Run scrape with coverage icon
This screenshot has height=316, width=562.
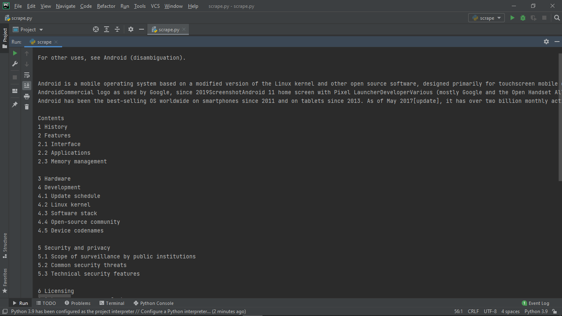[534, 18]
